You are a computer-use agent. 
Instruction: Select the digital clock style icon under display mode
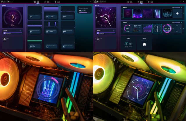pos(130,44)
